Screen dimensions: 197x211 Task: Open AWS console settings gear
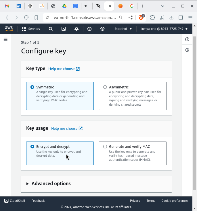tap(102, 29)
